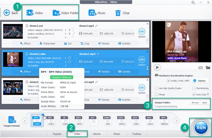Open folder icon under the preview
The height and width of the screenshot is (138, 212).
click(208, 67)
